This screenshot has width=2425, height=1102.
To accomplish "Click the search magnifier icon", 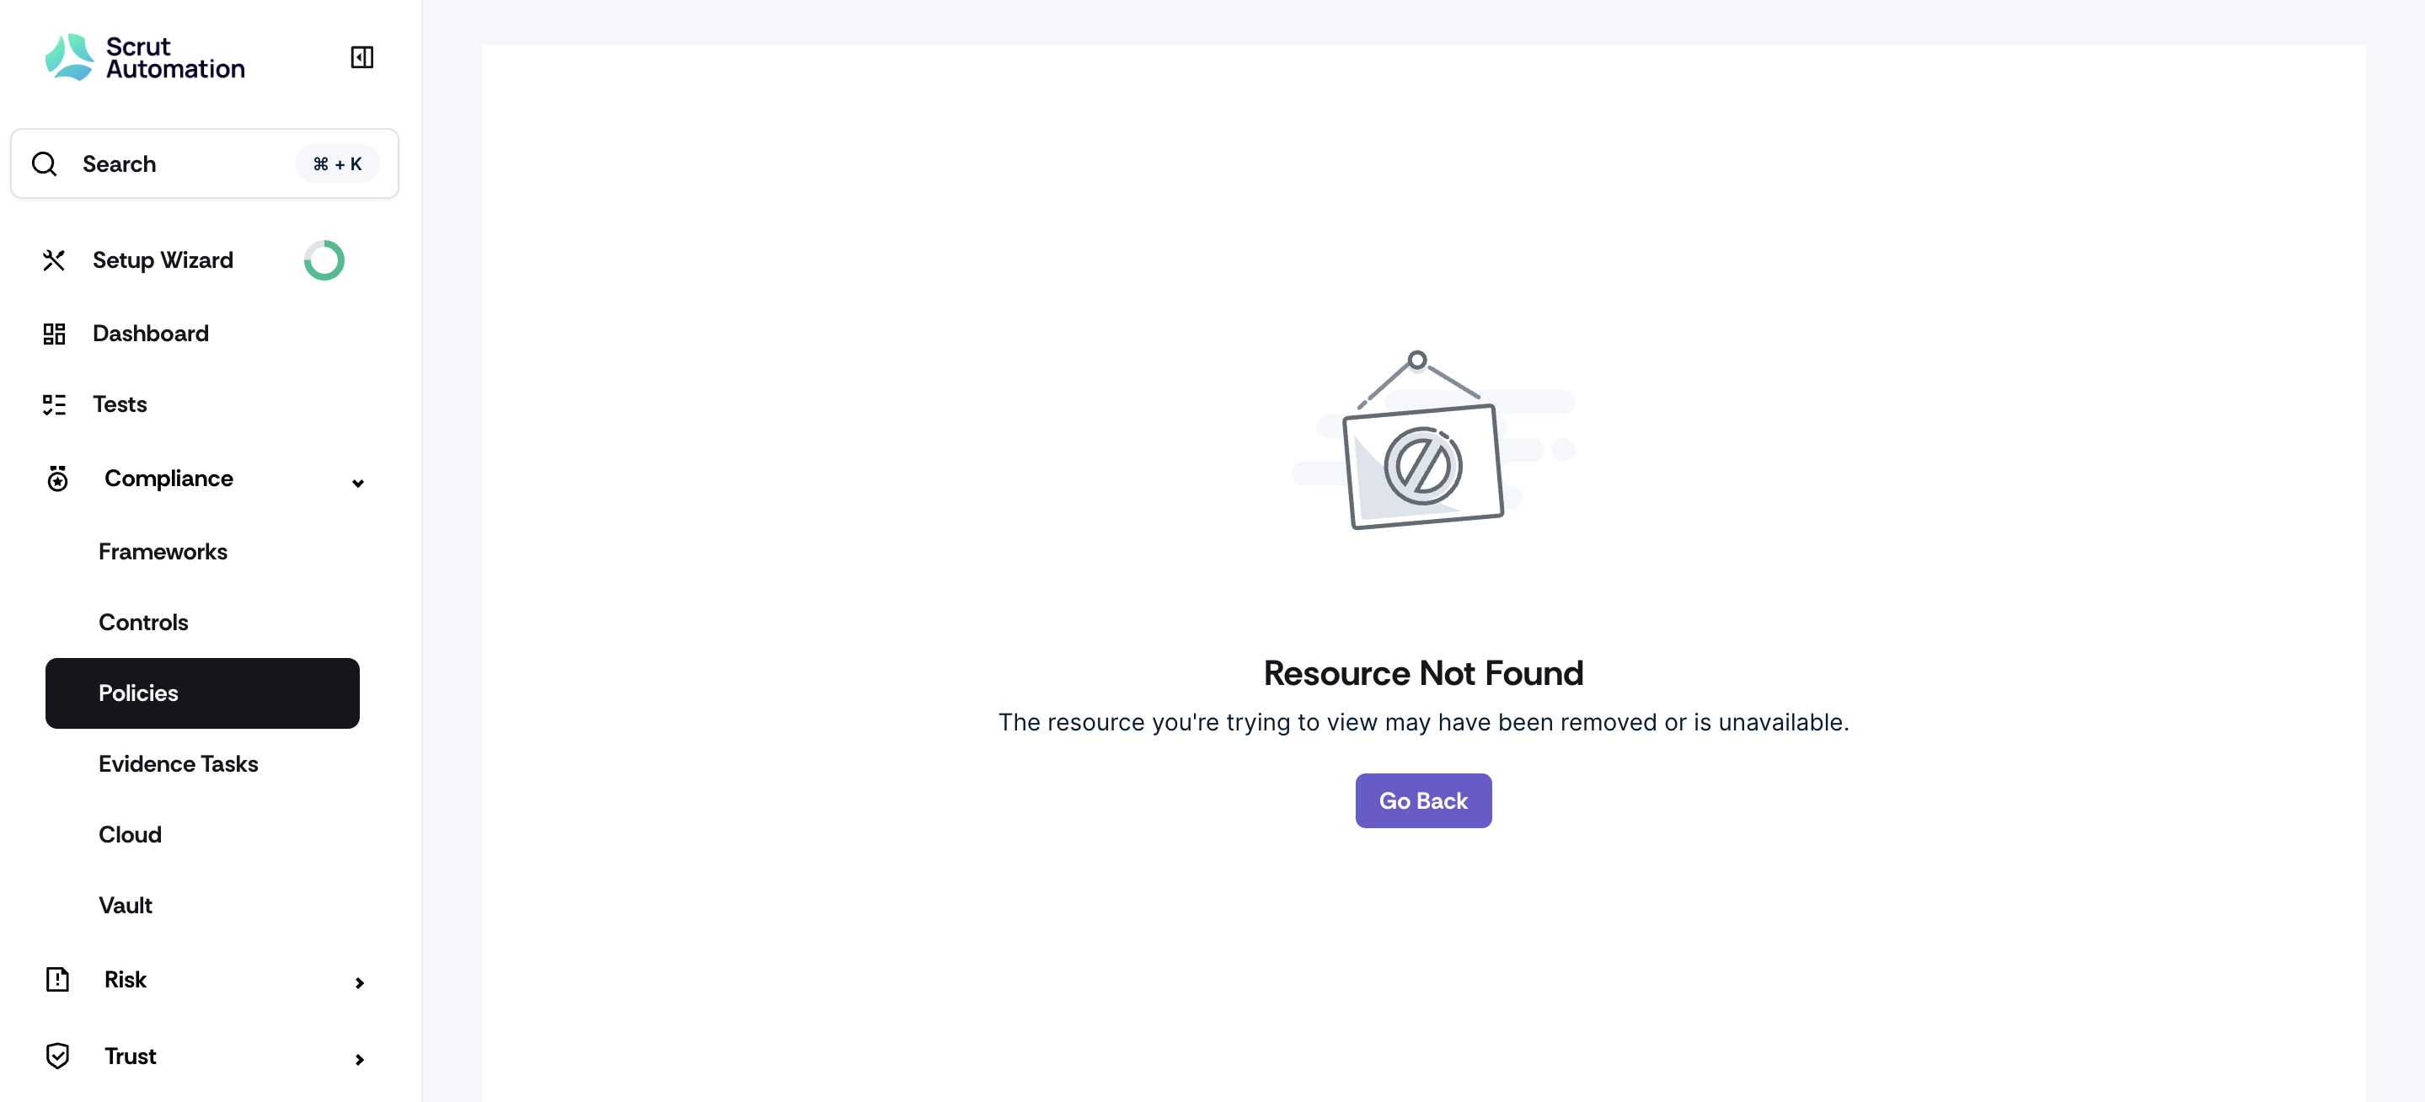I will [x=45, y=163].
